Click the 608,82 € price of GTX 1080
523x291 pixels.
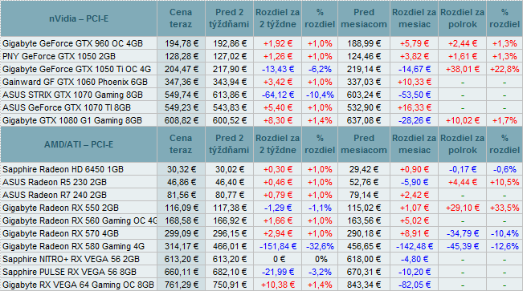tap(181, 120)
